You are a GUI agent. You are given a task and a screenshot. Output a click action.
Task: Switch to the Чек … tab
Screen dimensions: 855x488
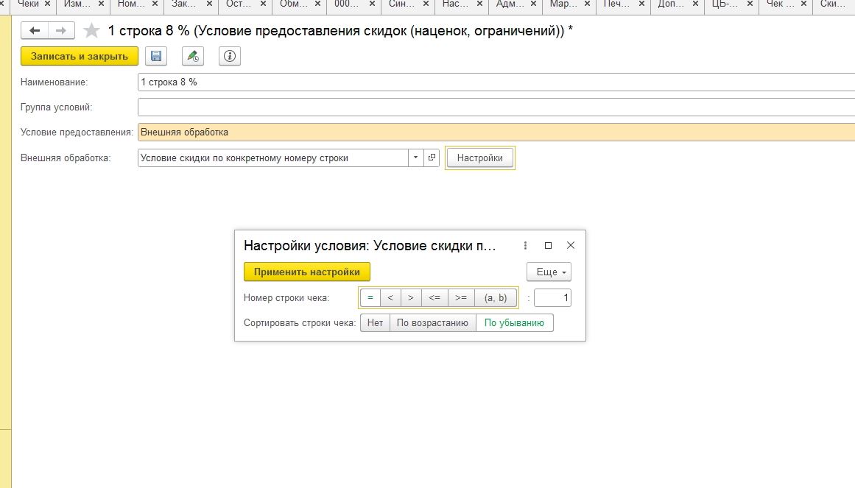click(781, 4)
